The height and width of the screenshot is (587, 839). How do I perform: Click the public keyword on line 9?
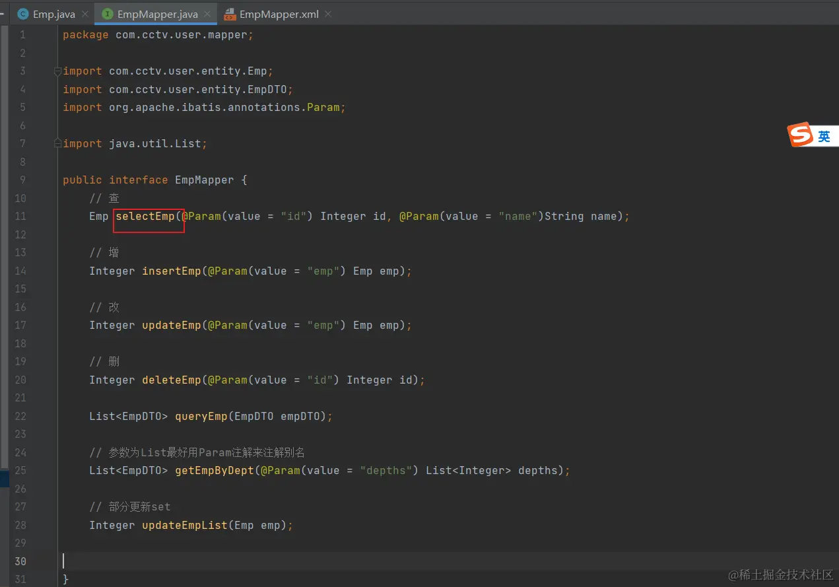click(x=83, y=180)
